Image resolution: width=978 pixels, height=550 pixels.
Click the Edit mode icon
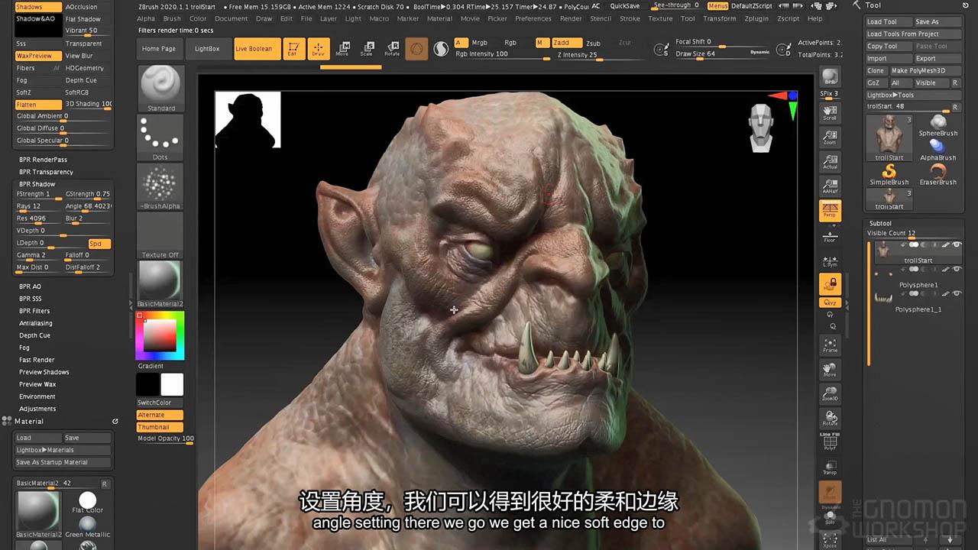pyautogui.click(x=293, y=49)
